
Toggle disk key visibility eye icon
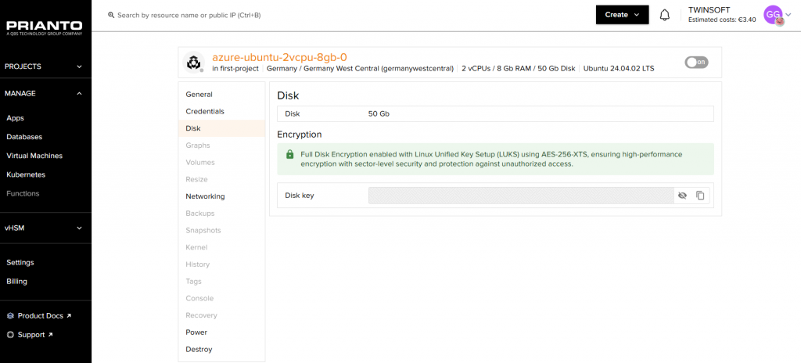click(682, 196)
